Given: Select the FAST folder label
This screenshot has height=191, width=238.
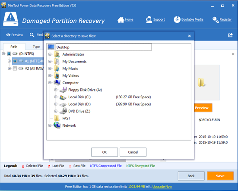Looking at the screenshot, I should (x=66, y=118).
